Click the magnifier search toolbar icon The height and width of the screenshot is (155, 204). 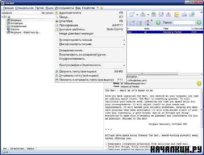[x=184, y=14]
